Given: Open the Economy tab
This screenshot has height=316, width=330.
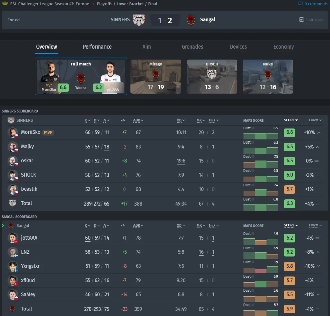Looking at the screenshot, I should pos(283,47).
